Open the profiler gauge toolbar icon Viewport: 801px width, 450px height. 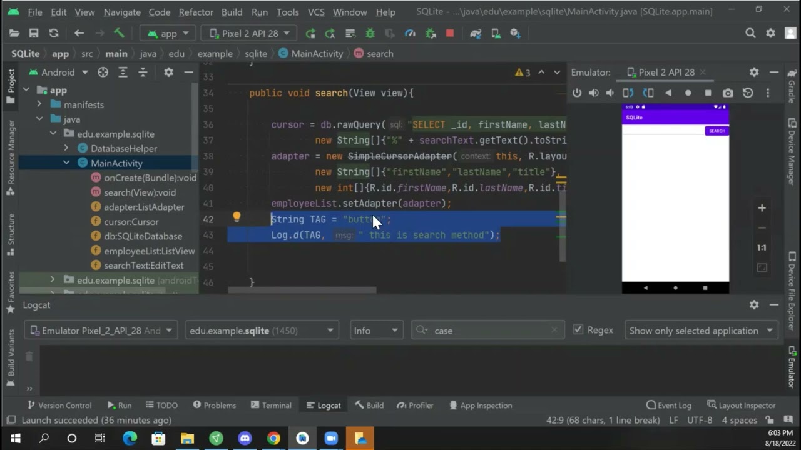pos(410,34)
